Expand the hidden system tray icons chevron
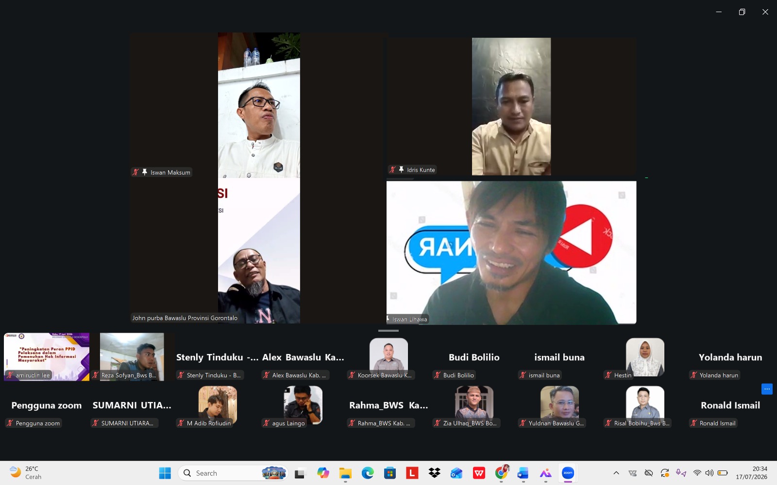The width and height of the screenshot is (777, 485). (x=616, y=473)
